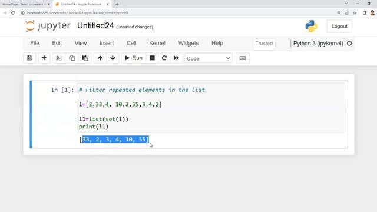The width and height of the screenshot is (377, 212).
Task: Click the highlighted output list text
Action: click(x=115, y=140)
